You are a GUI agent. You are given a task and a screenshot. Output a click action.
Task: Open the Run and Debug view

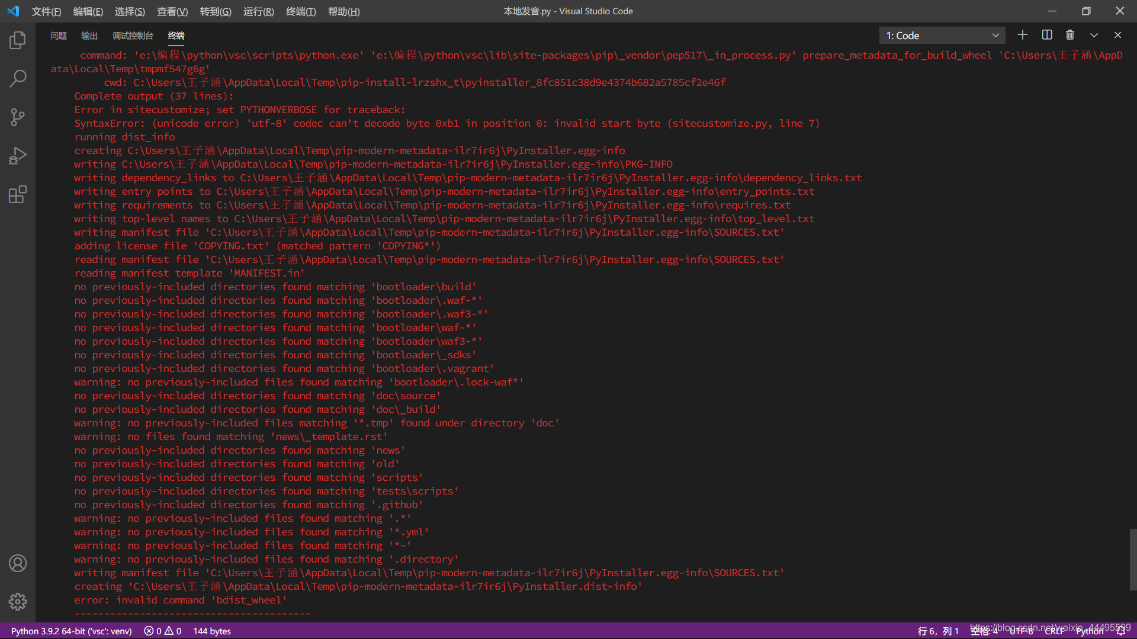click(18, 156)
